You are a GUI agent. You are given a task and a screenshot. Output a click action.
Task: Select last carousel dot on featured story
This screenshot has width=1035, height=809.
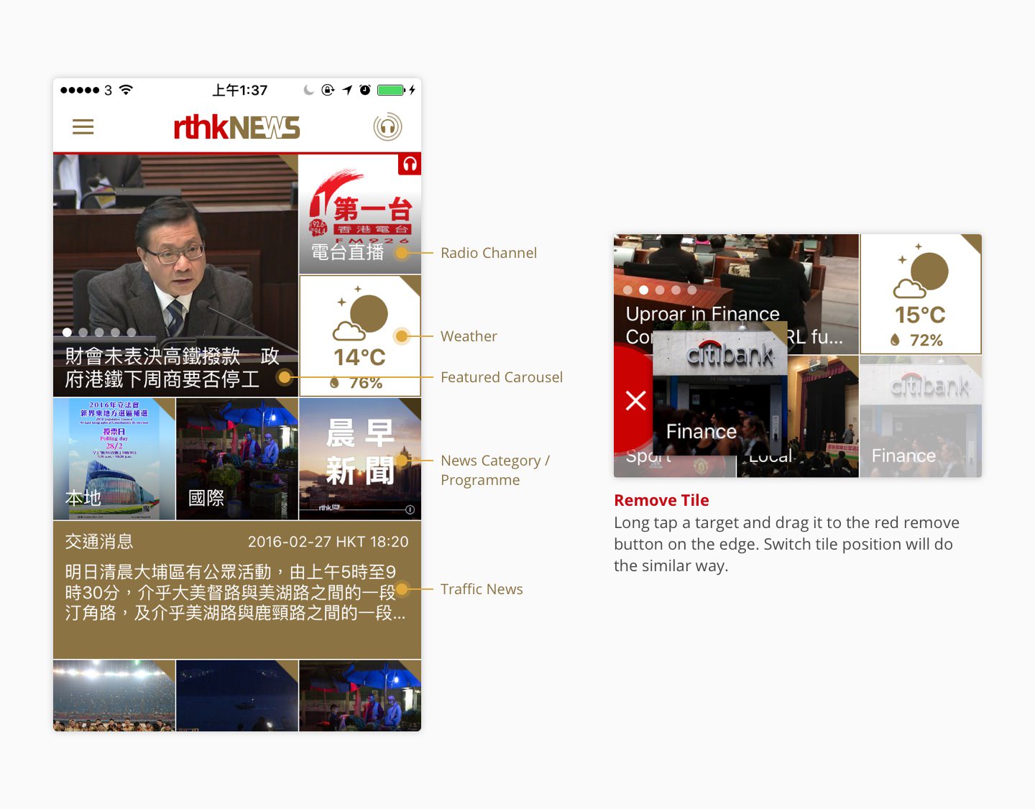click(132, 333)
